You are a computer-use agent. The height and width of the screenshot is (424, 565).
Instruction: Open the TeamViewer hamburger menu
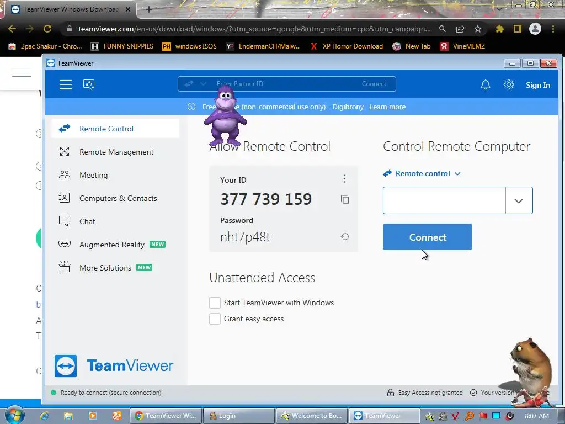point(66,84)
